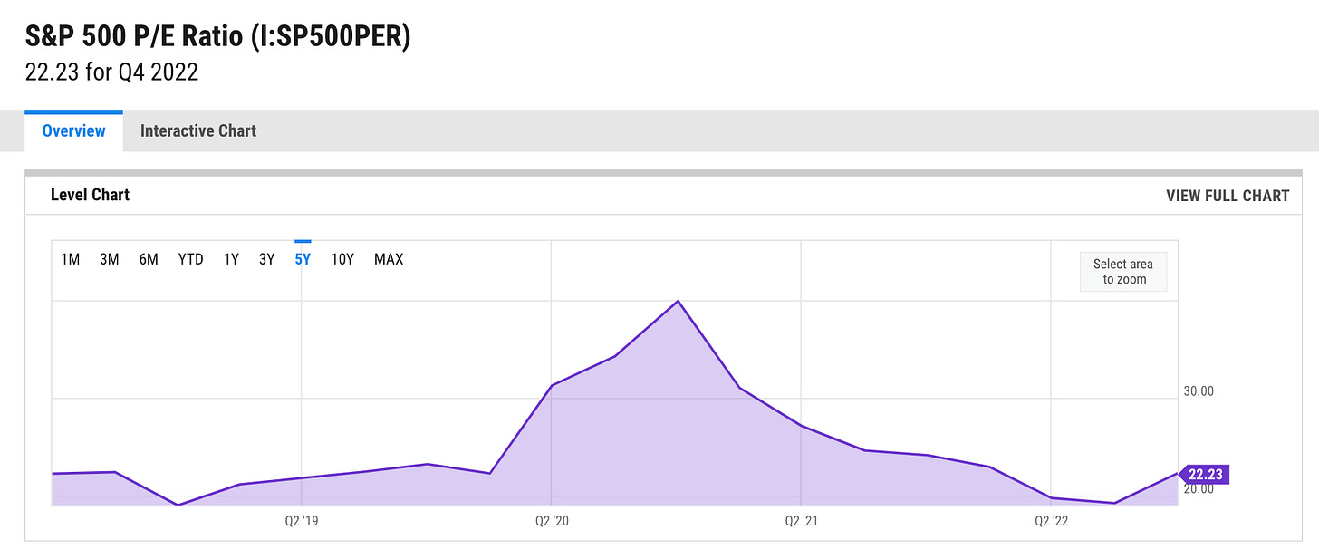Click the Q2 '20 axis label
The height and width of the screenshot is (559, 1319).
(x=551, y=520)
